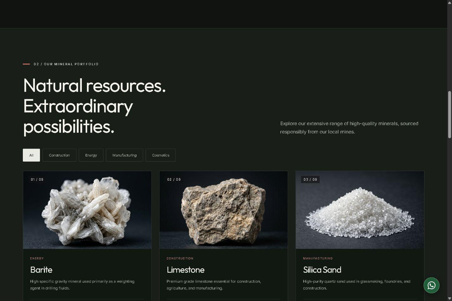The height and width of the screenshot is (301, 452).
Task: Open the Silica Sand pile image
Action: pos(360,210)
